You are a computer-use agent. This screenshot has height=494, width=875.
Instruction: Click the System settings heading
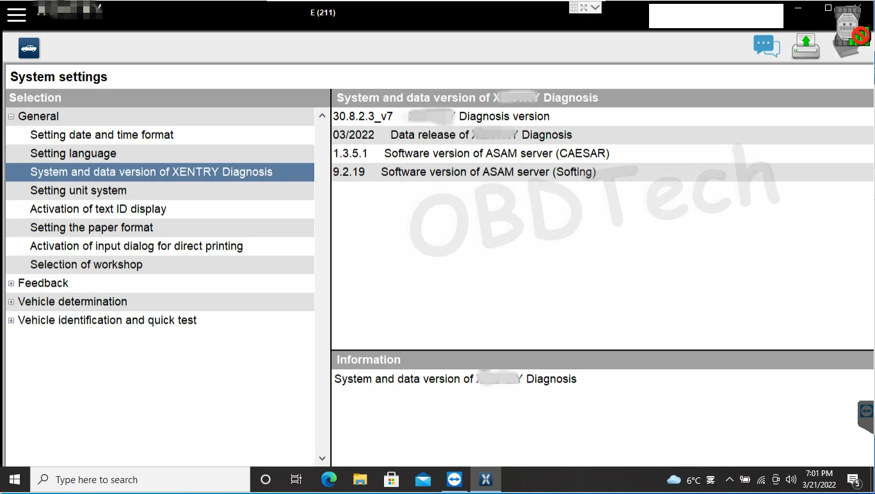coord(59,77)
